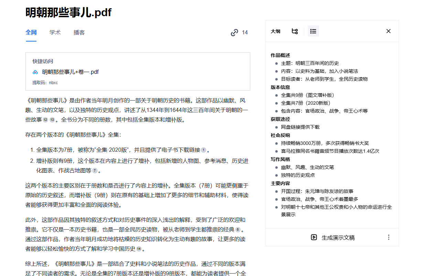This screenshot has height=276, width=437.
Task: Click citation marker 12 in first paragraph
Action: (45, 120)
